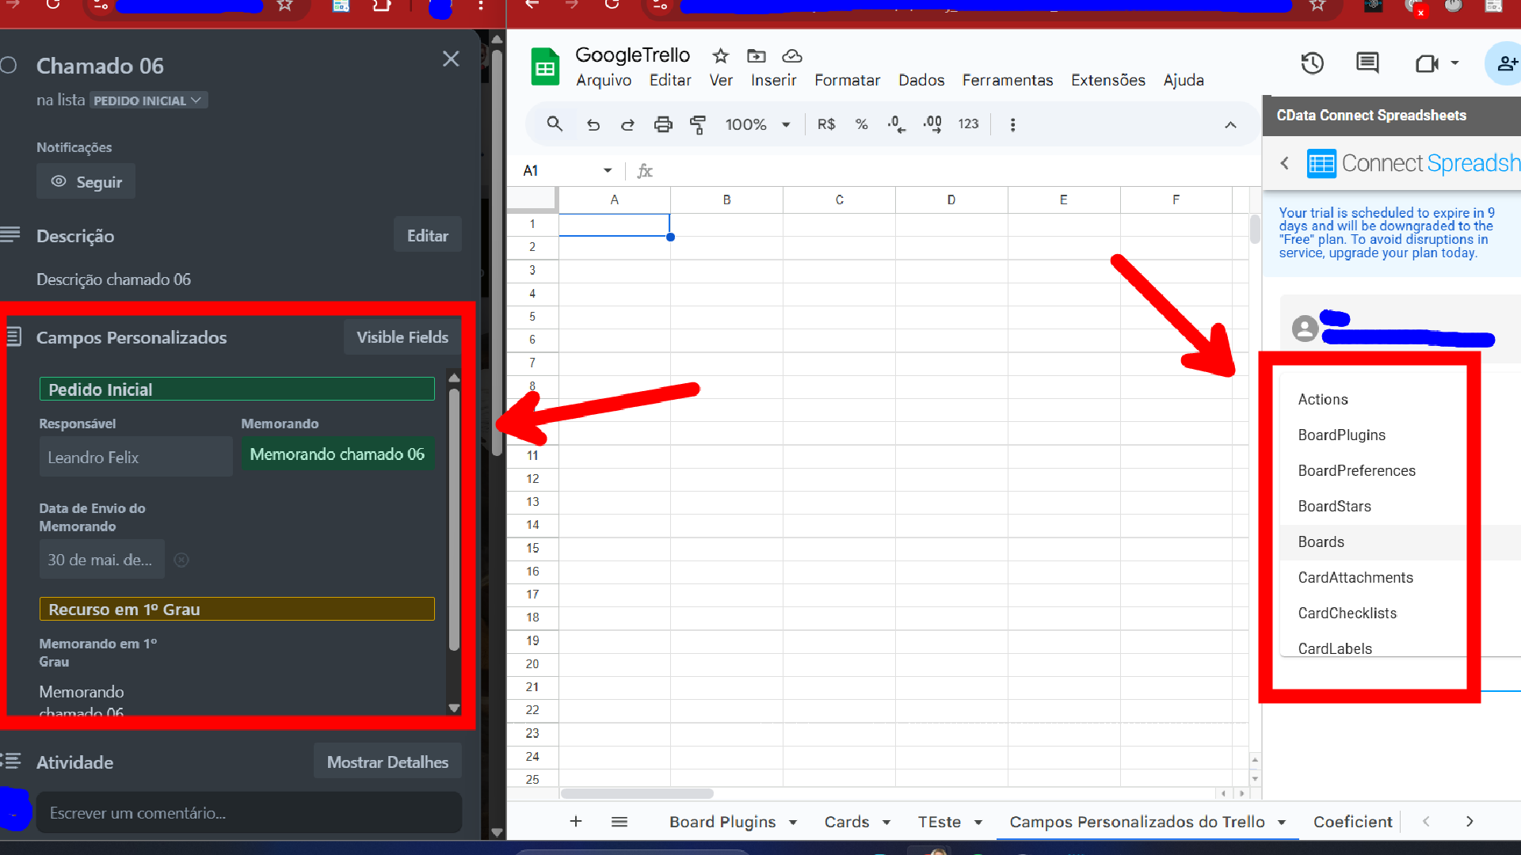Click the Responsável field Leandro Felix
Screen dimensions: 1521x855
click(x=135, y=457)
